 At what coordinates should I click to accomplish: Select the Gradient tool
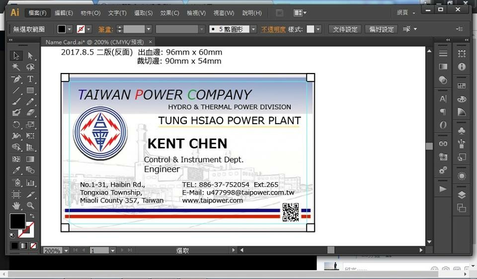[x=30, y=159]
